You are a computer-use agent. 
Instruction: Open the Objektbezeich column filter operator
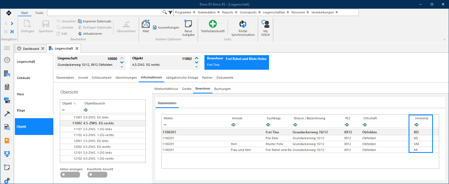(86, 110)
